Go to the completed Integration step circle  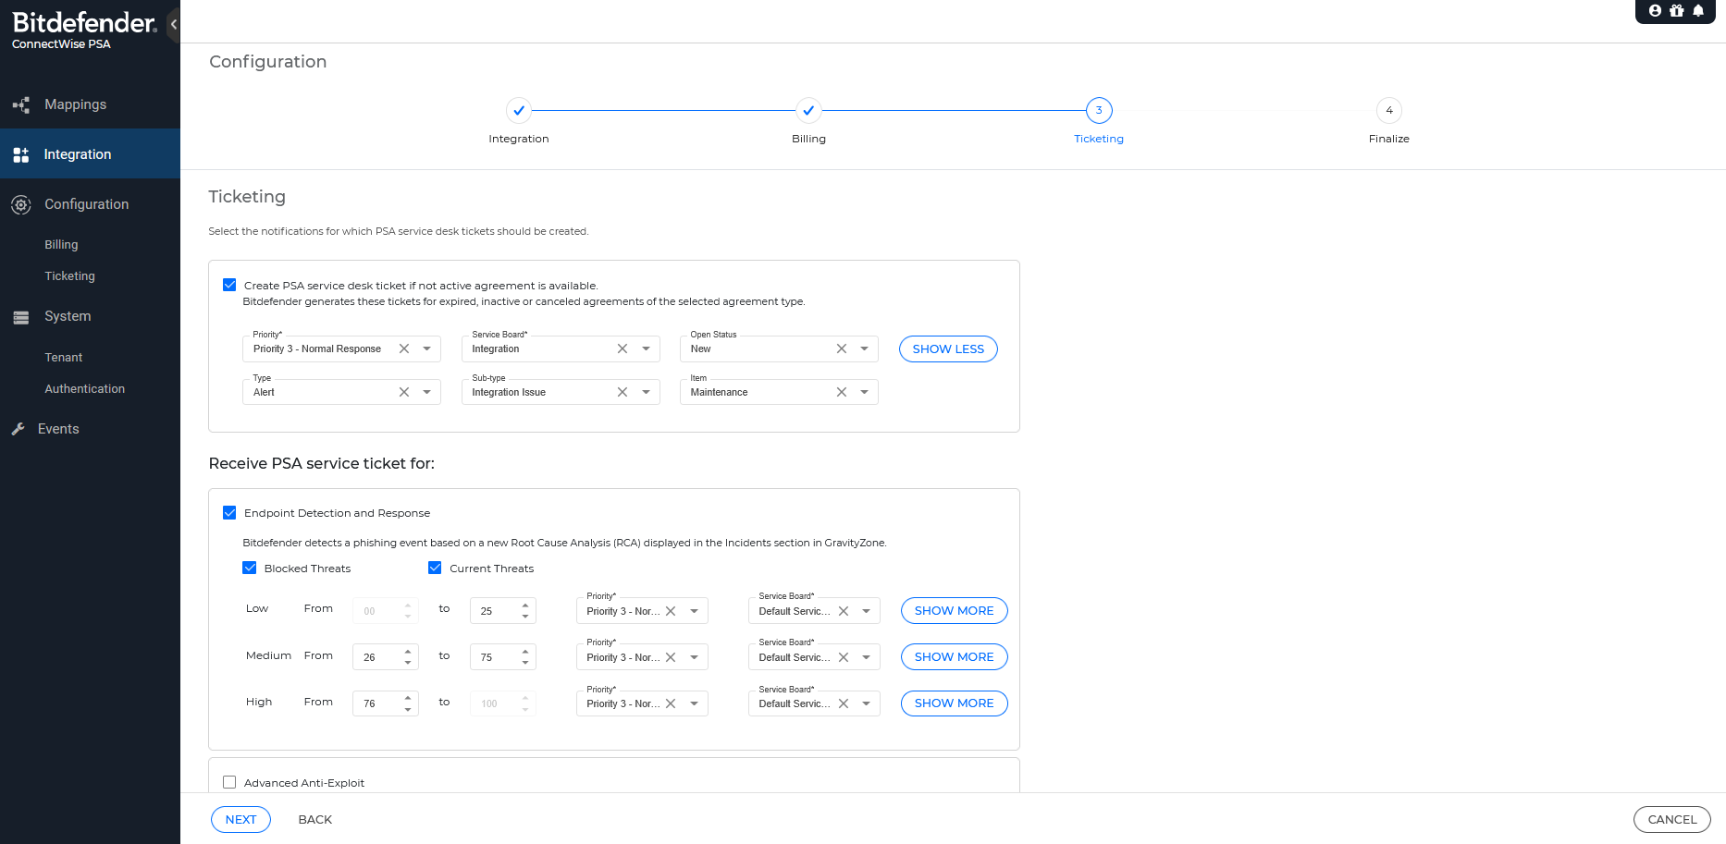(x=519, y=110)
